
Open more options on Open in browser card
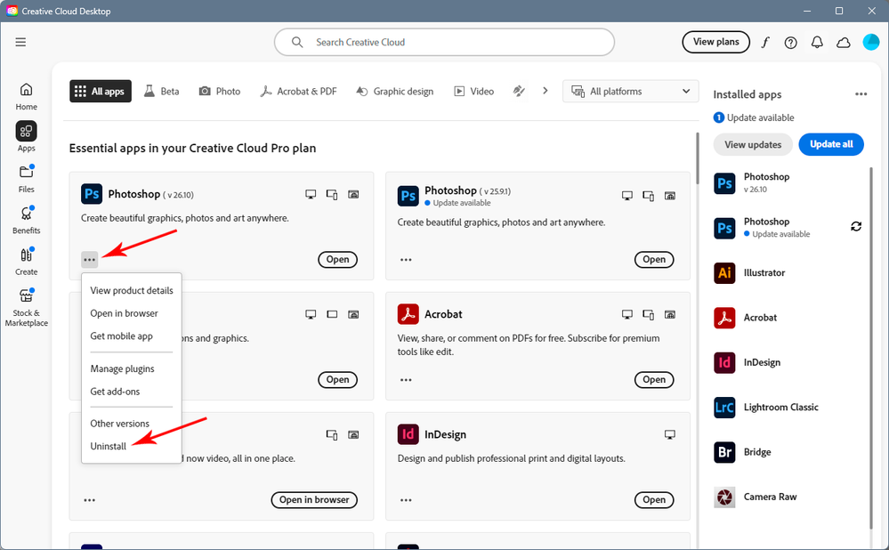90,500
